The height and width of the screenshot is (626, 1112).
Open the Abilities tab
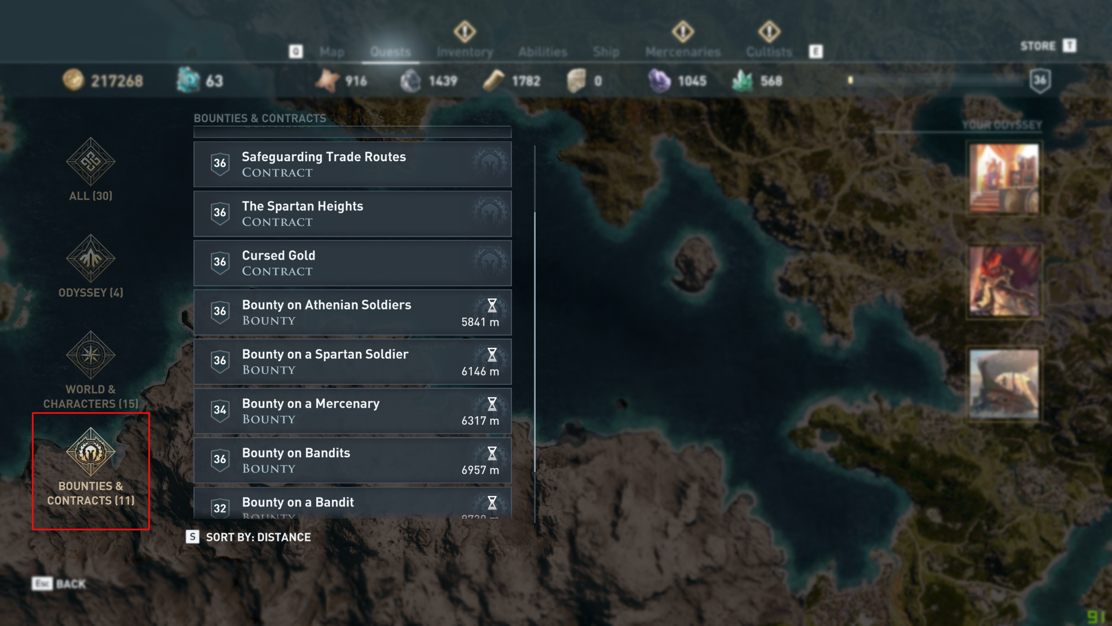click(543, 52)
